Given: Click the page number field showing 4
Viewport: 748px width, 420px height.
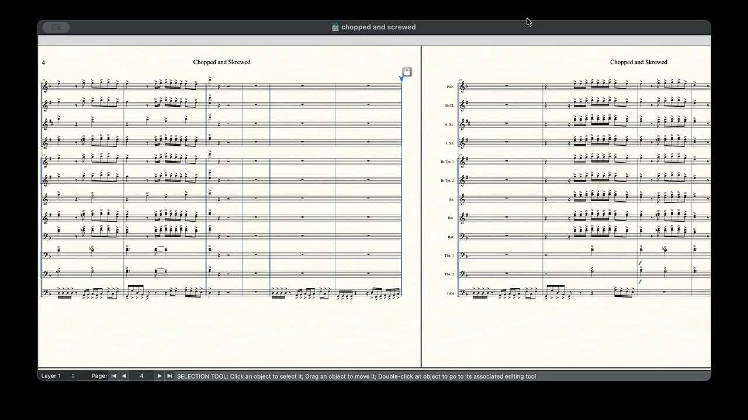Looking at the screenshot, I should point(142,376).
